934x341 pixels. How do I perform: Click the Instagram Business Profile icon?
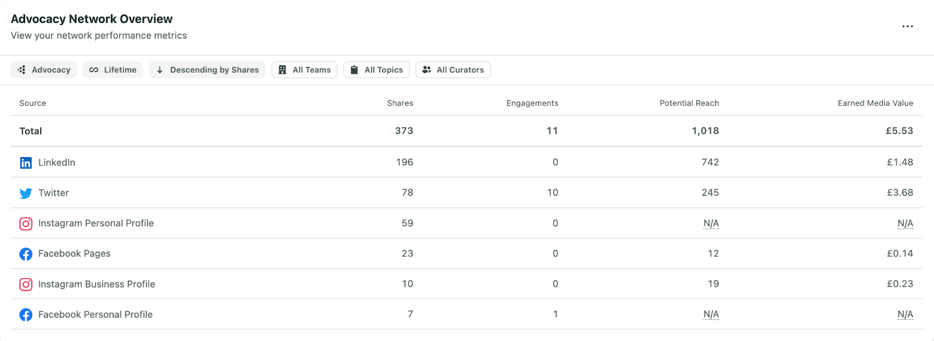(x=26, y=284)
